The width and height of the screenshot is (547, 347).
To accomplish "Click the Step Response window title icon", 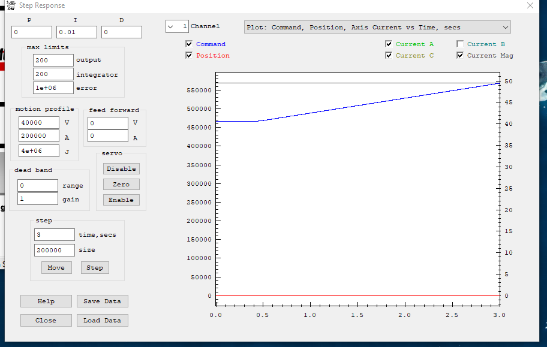I will (x=11, y=5).
